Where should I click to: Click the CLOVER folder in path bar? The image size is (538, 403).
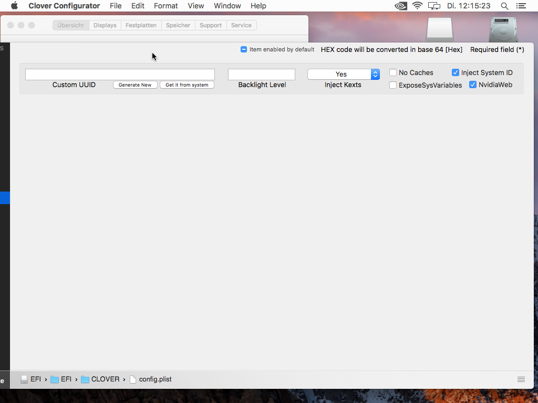click(100, 379)
